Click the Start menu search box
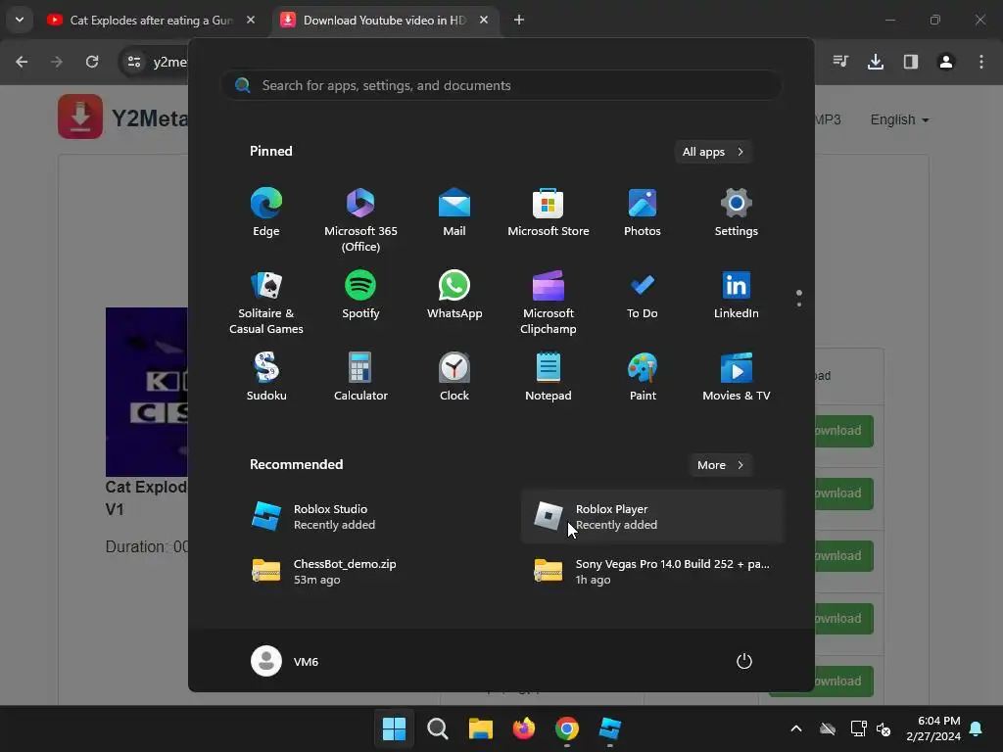The height and width of the screenshot is (752, 1003). pos(501,85)
